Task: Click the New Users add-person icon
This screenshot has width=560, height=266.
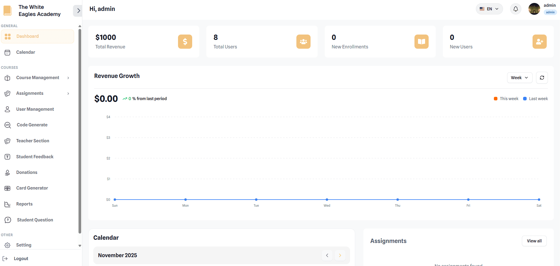Action: click(x=539, y=42)
